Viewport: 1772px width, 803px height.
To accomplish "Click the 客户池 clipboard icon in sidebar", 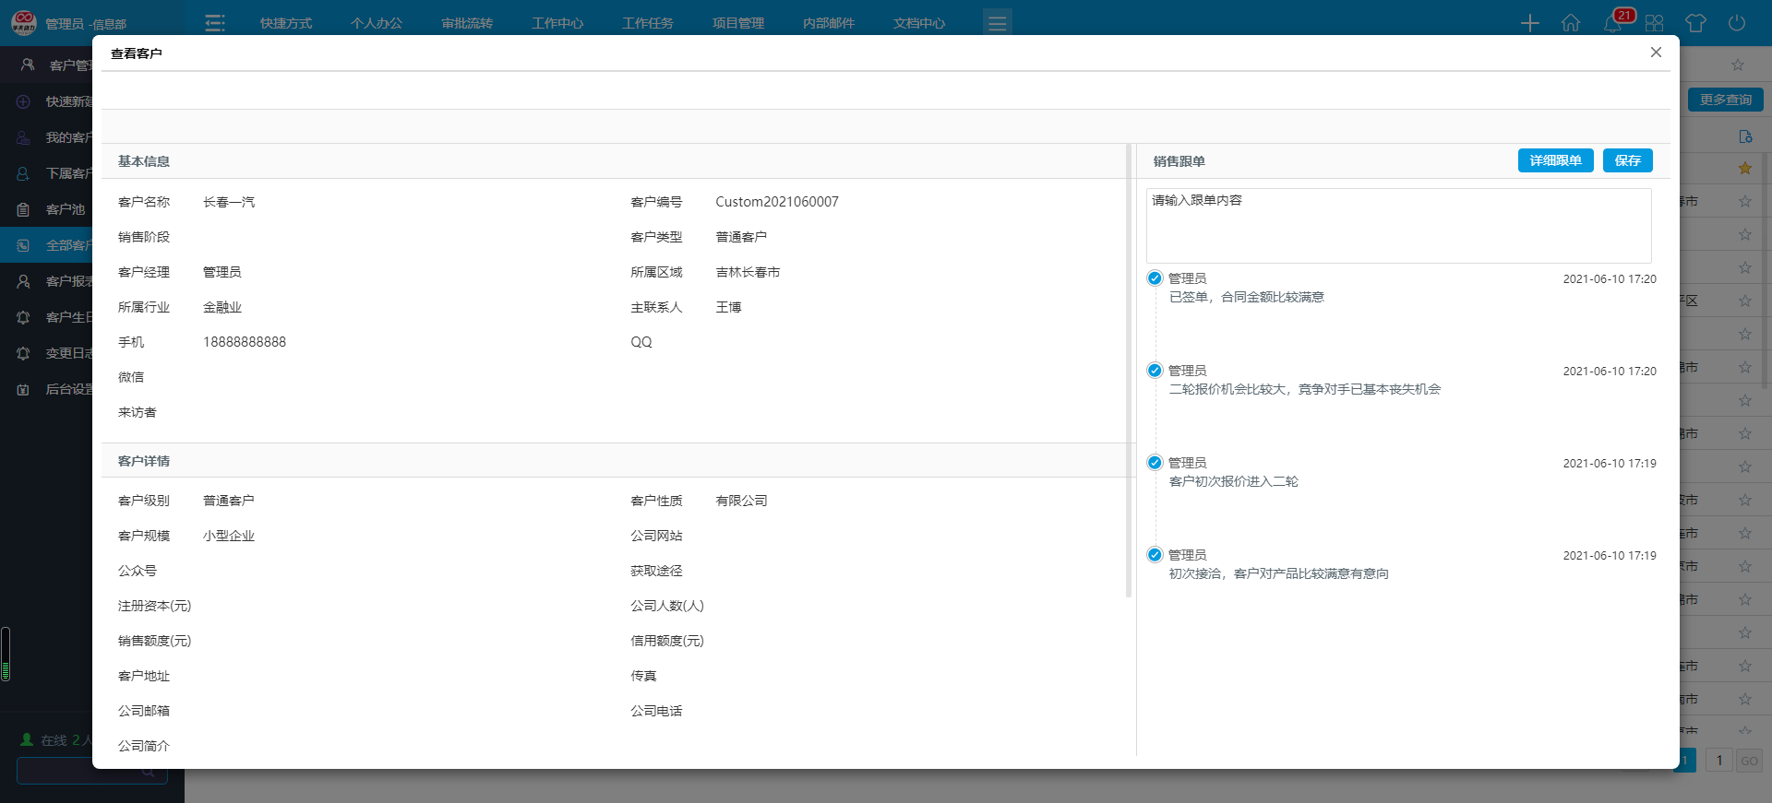I will (x=24, y=209).
